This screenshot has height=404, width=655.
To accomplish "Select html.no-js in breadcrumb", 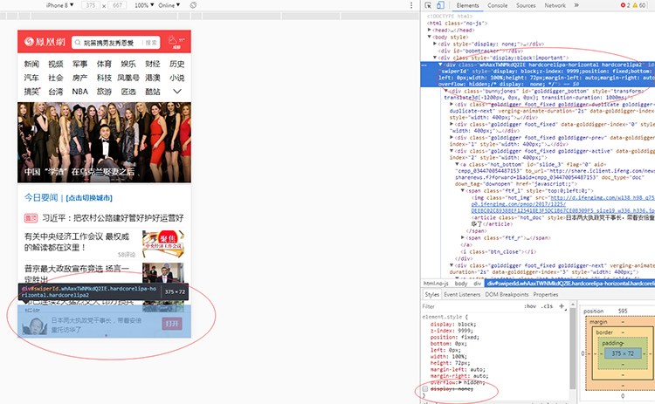I will (x=436, y=284).
